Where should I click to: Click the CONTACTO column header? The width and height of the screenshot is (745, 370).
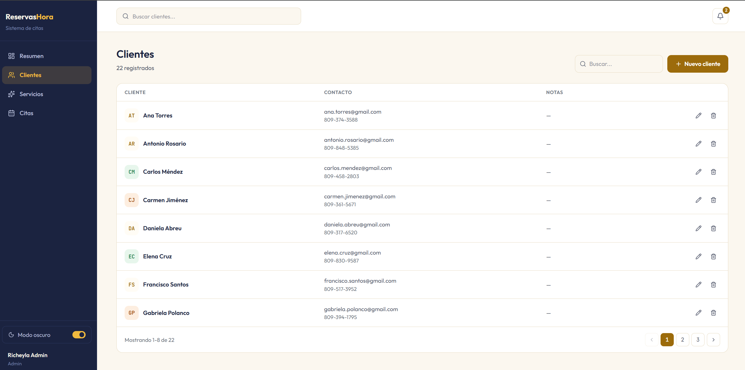[x=338, y=92]
